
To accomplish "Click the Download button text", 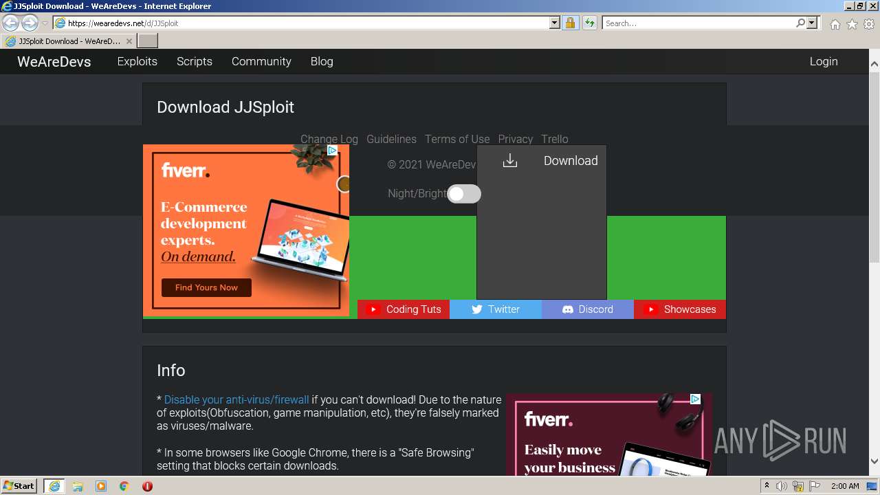I will point(571,161).
